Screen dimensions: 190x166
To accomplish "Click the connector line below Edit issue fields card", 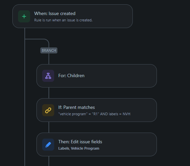I will pyautogui.click(x=49, y=161).
